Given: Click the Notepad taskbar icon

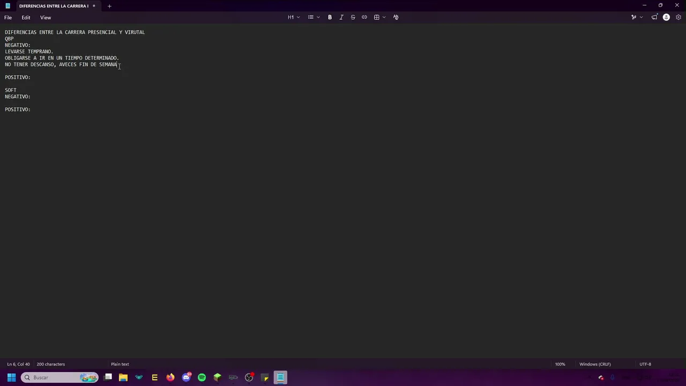Looking at the screenshot, I should (280, 377).
